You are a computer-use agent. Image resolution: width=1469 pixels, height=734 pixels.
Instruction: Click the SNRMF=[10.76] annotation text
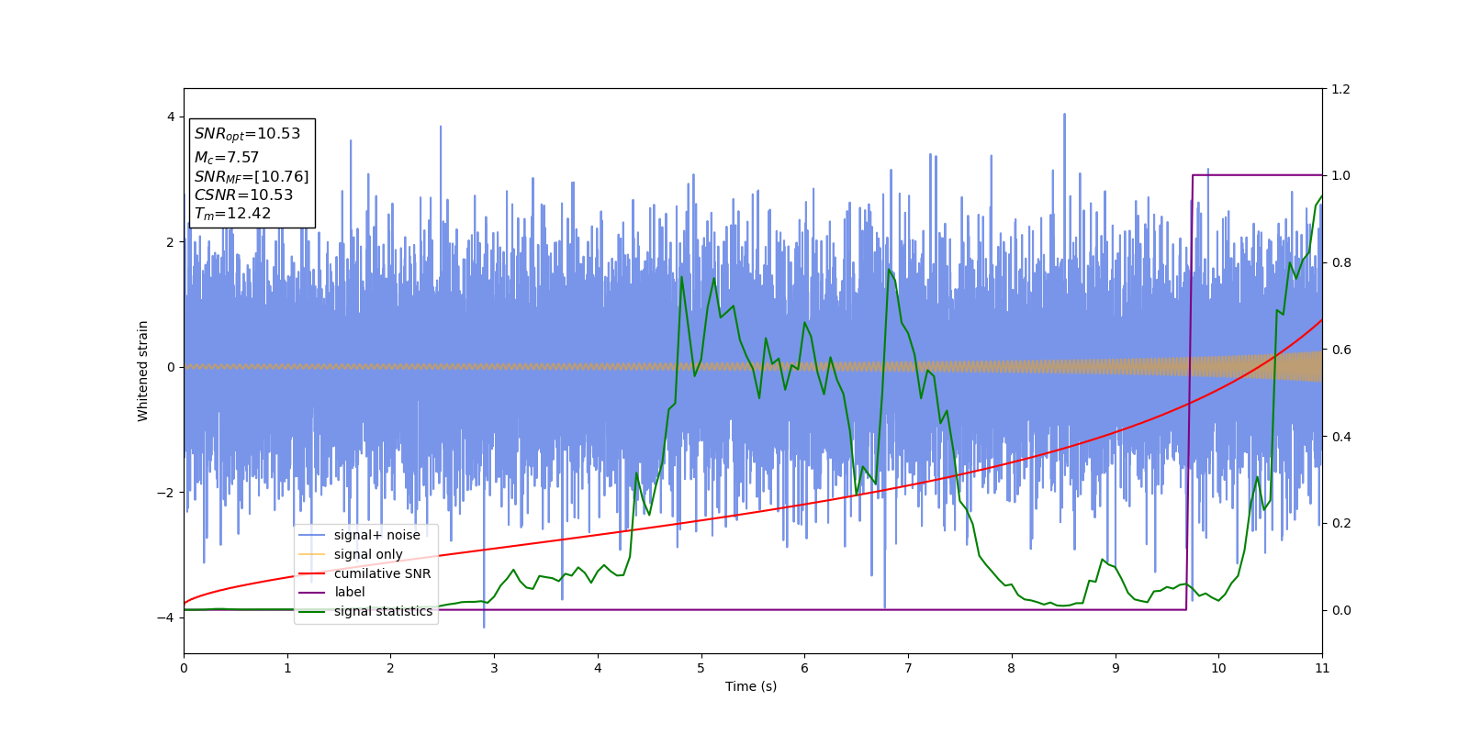pyautogui.click(x=252, y=176)
